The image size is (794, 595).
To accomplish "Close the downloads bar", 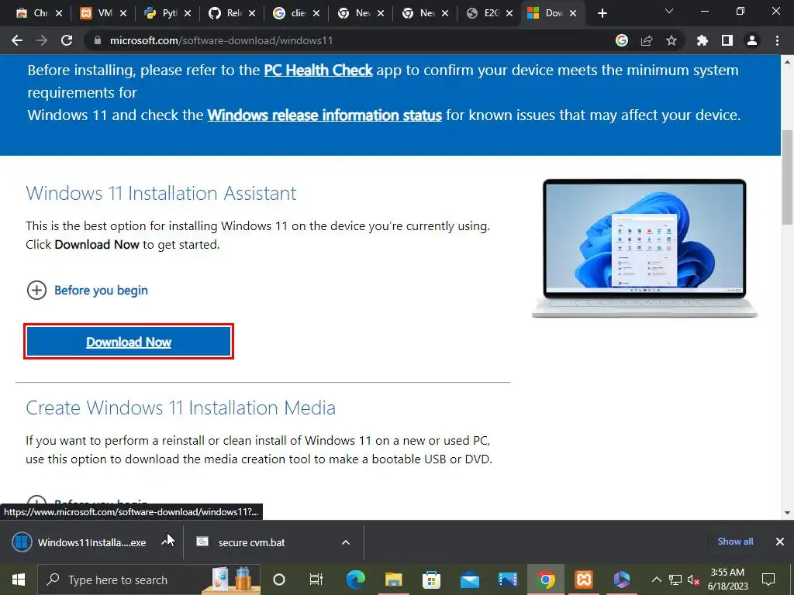I will (x=780, y=542).
